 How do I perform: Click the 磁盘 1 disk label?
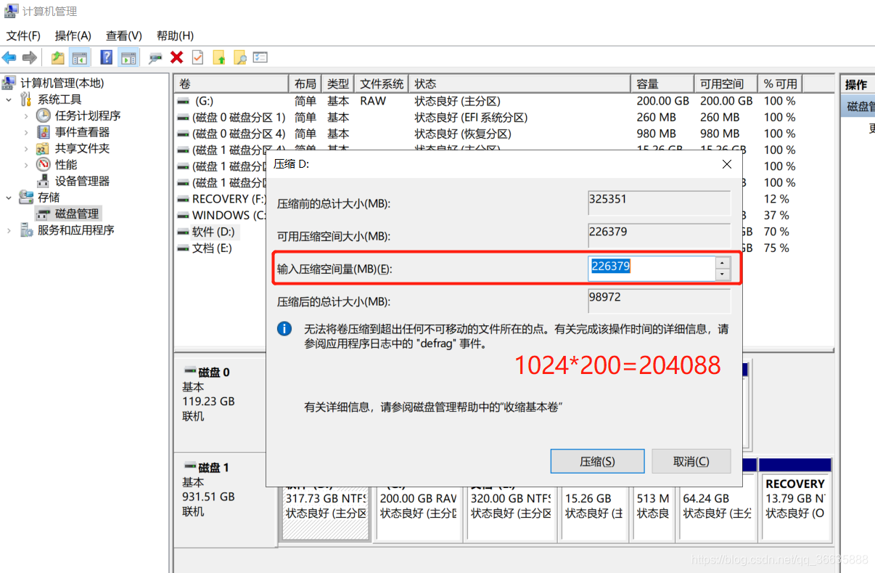(214, 468)
